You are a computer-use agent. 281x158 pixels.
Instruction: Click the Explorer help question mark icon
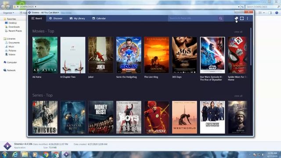point(277,13)
